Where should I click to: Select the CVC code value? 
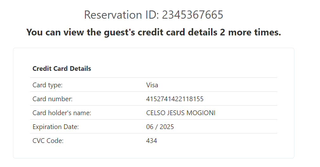coord(151,141)
